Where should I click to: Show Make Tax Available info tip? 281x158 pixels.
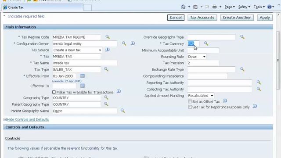119,91
